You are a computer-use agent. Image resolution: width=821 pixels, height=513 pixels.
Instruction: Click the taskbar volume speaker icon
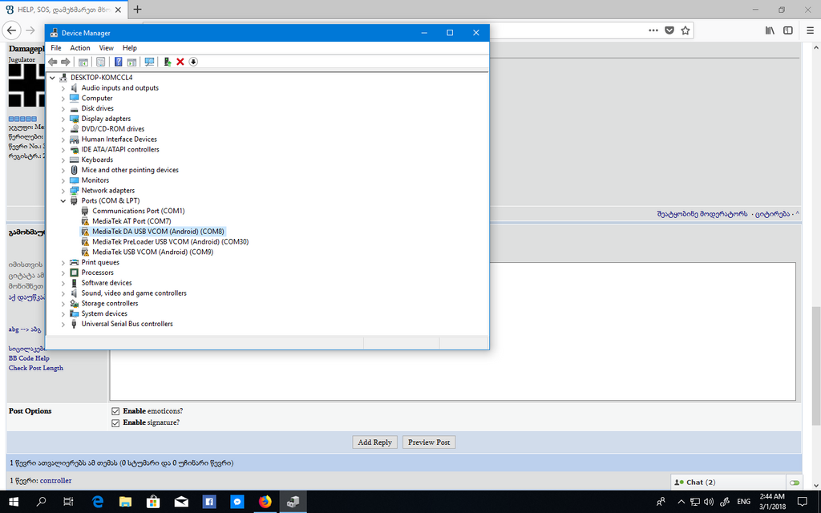709,502
